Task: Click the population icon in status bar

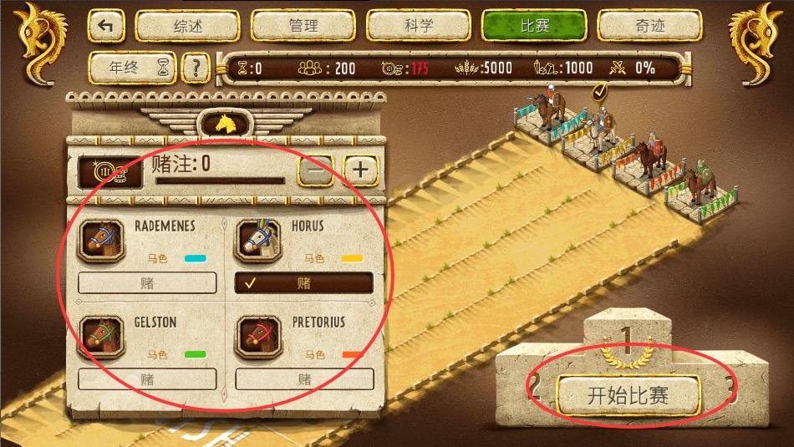Action: (310, 68)
